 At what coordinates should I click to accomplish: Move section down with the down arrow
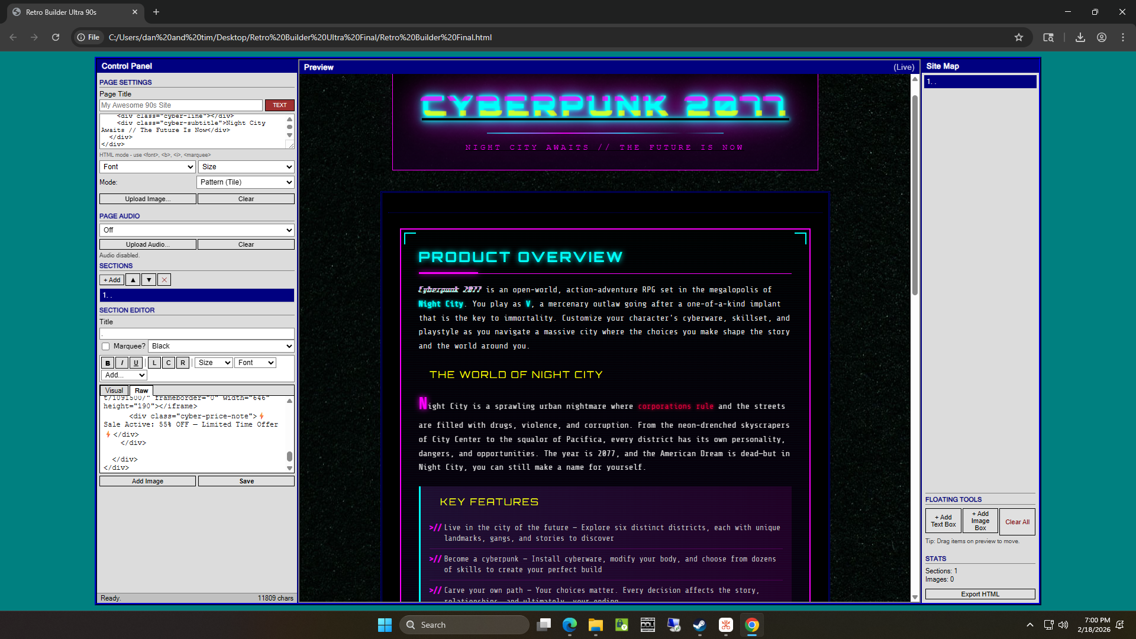point(149,280)
